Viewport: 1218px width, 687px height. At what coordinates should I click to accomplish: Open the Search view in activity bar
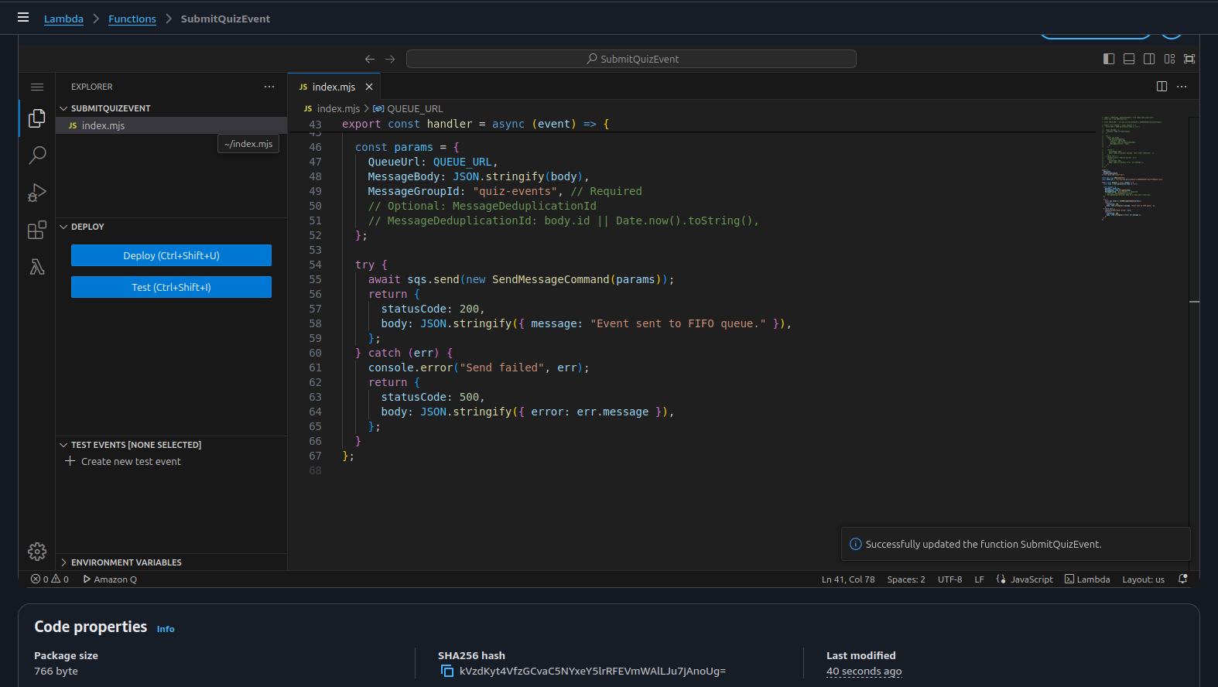(x=37, y=156)
